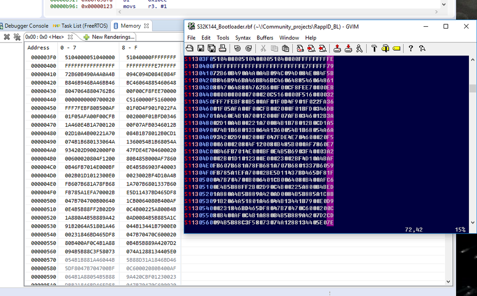This screenshot has height=296, width=477.
Task: Click the Open file icon in GVIM toolbar
Action: pos(190,48)
